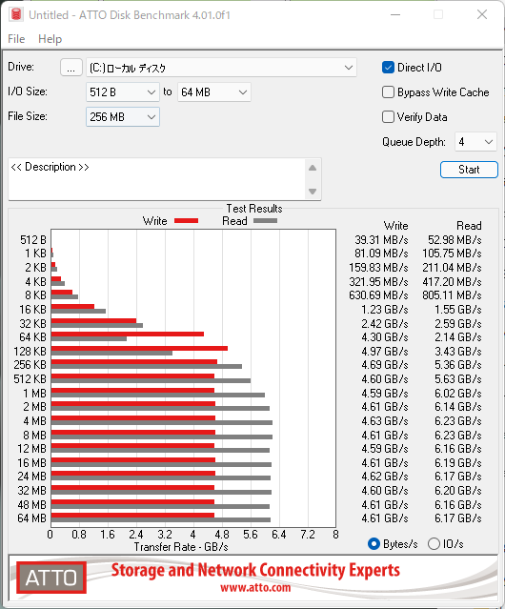Click the red Write legend swatch

tap(187, 220)
